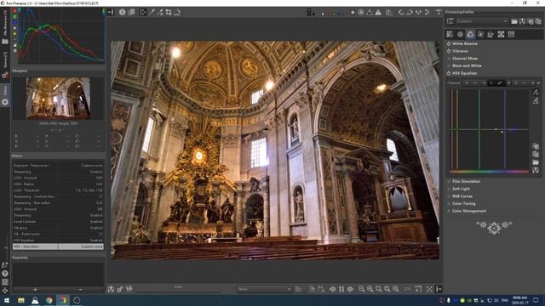
Task: Copy HSV curve to clipboard icon
Action: click(536, 146)
